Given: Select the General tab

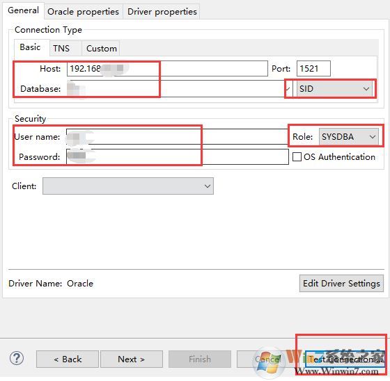Looking at the screenshot, I should (x=24, y=10).
